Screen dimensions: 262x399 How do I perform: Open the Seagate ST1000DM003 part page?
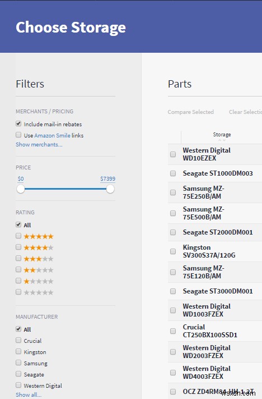218,173
